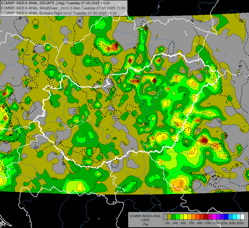Choose the white swatch at legend end
Screen dimensions: 249x228
tap(242, 217)
